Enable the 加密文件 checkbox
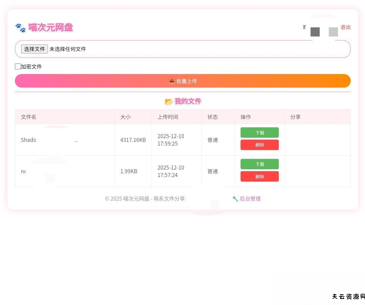365x305 pixels. coord(18,67)
